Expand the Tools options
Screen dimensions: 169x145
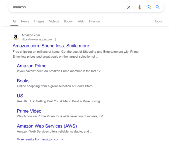coord(158,21)
